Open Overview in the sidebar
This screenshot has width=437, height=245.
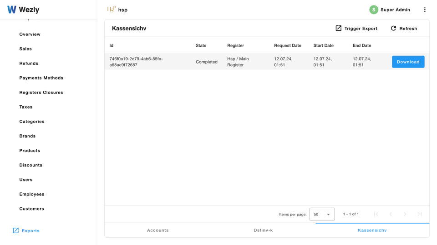coord(30,34)
